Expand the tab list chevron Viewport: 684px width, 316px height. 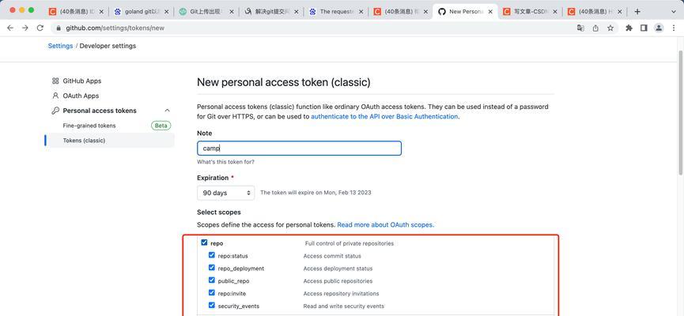[675, 12]
